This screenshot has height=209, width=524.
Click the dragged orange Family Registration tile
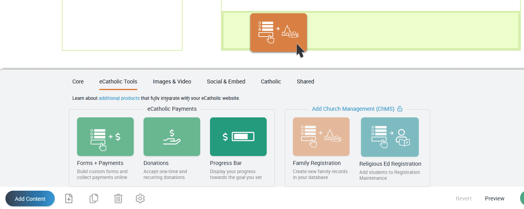click(x=278, y=32)
